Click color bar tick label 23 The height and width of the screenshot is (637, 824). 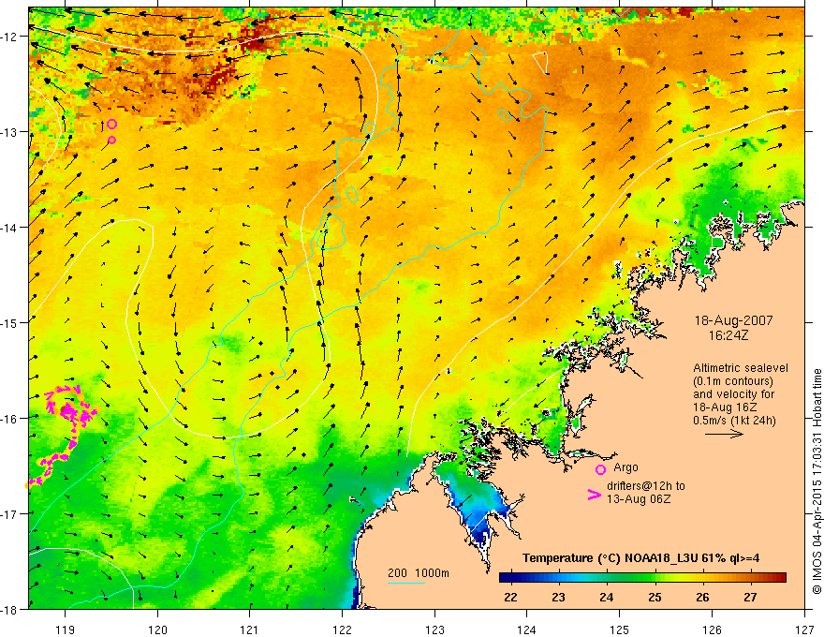558,597
